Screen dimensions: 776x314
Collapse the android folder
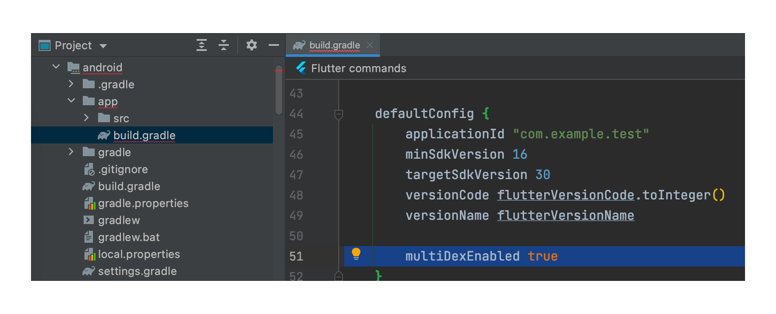click(x=56, y=67)
